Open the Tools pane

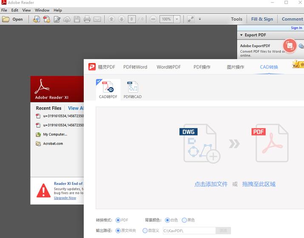coord(236,19)
